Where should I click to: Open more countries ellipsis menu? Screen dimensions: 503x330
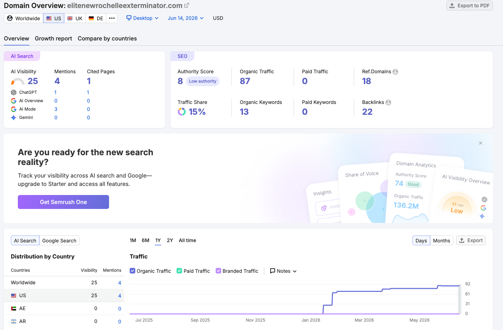pos(112,18)
